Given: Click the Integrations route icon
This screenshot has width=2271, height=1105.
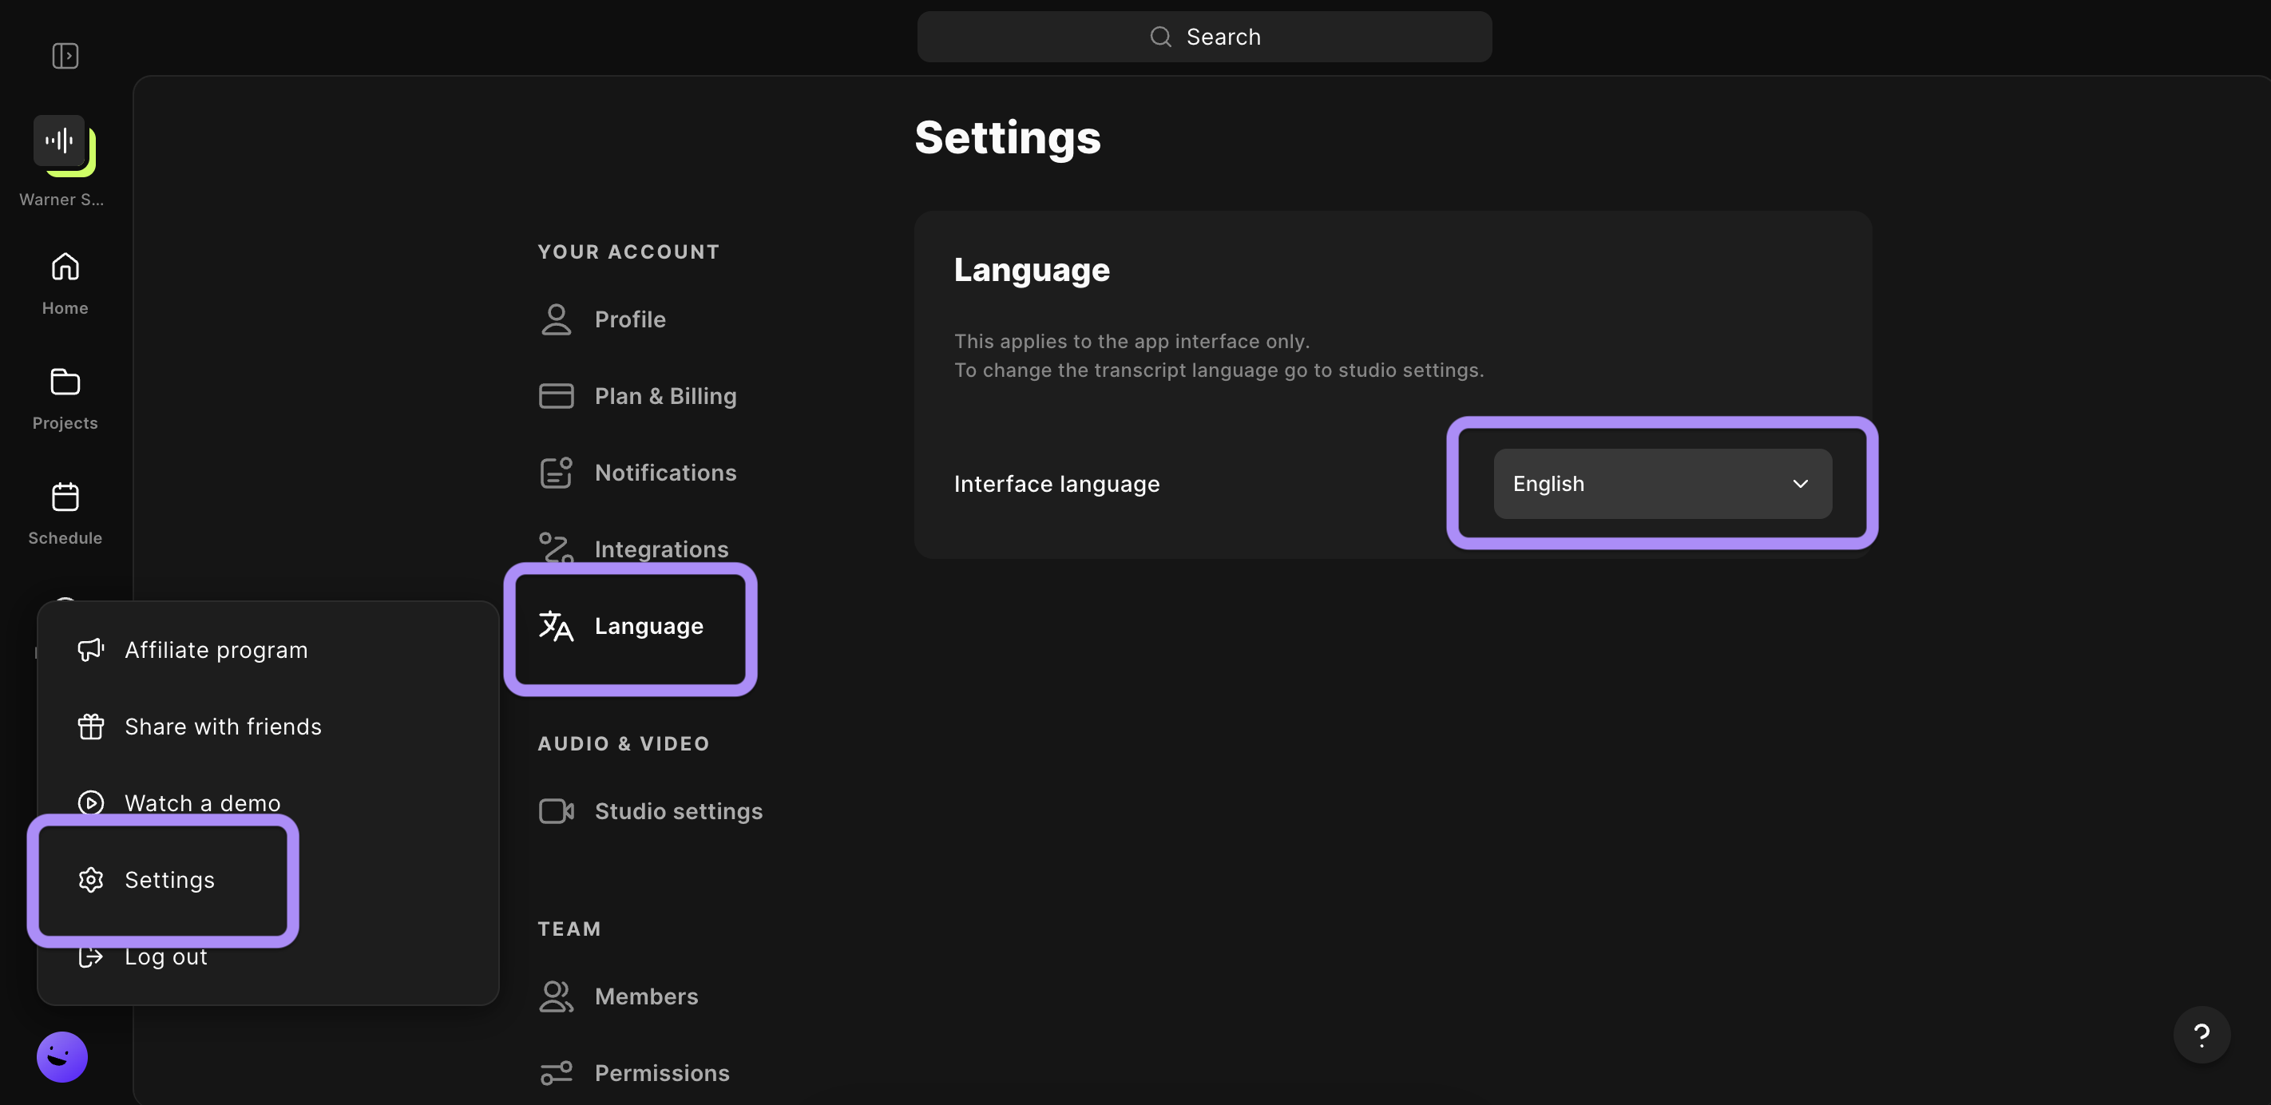Looking at the screenshot, I should [557, 549].
